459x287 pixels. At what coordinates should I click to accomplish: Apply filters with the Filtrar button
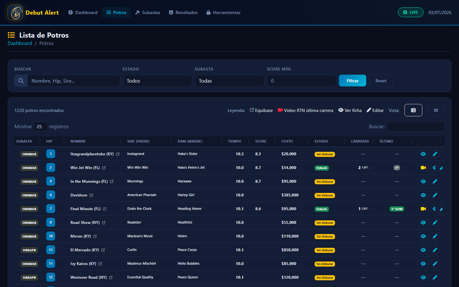[x=353, y=81]
